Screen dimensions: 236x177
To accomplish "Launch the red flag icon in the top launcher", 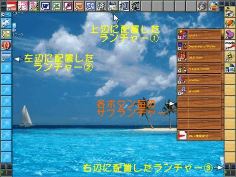I will point(12,6).
